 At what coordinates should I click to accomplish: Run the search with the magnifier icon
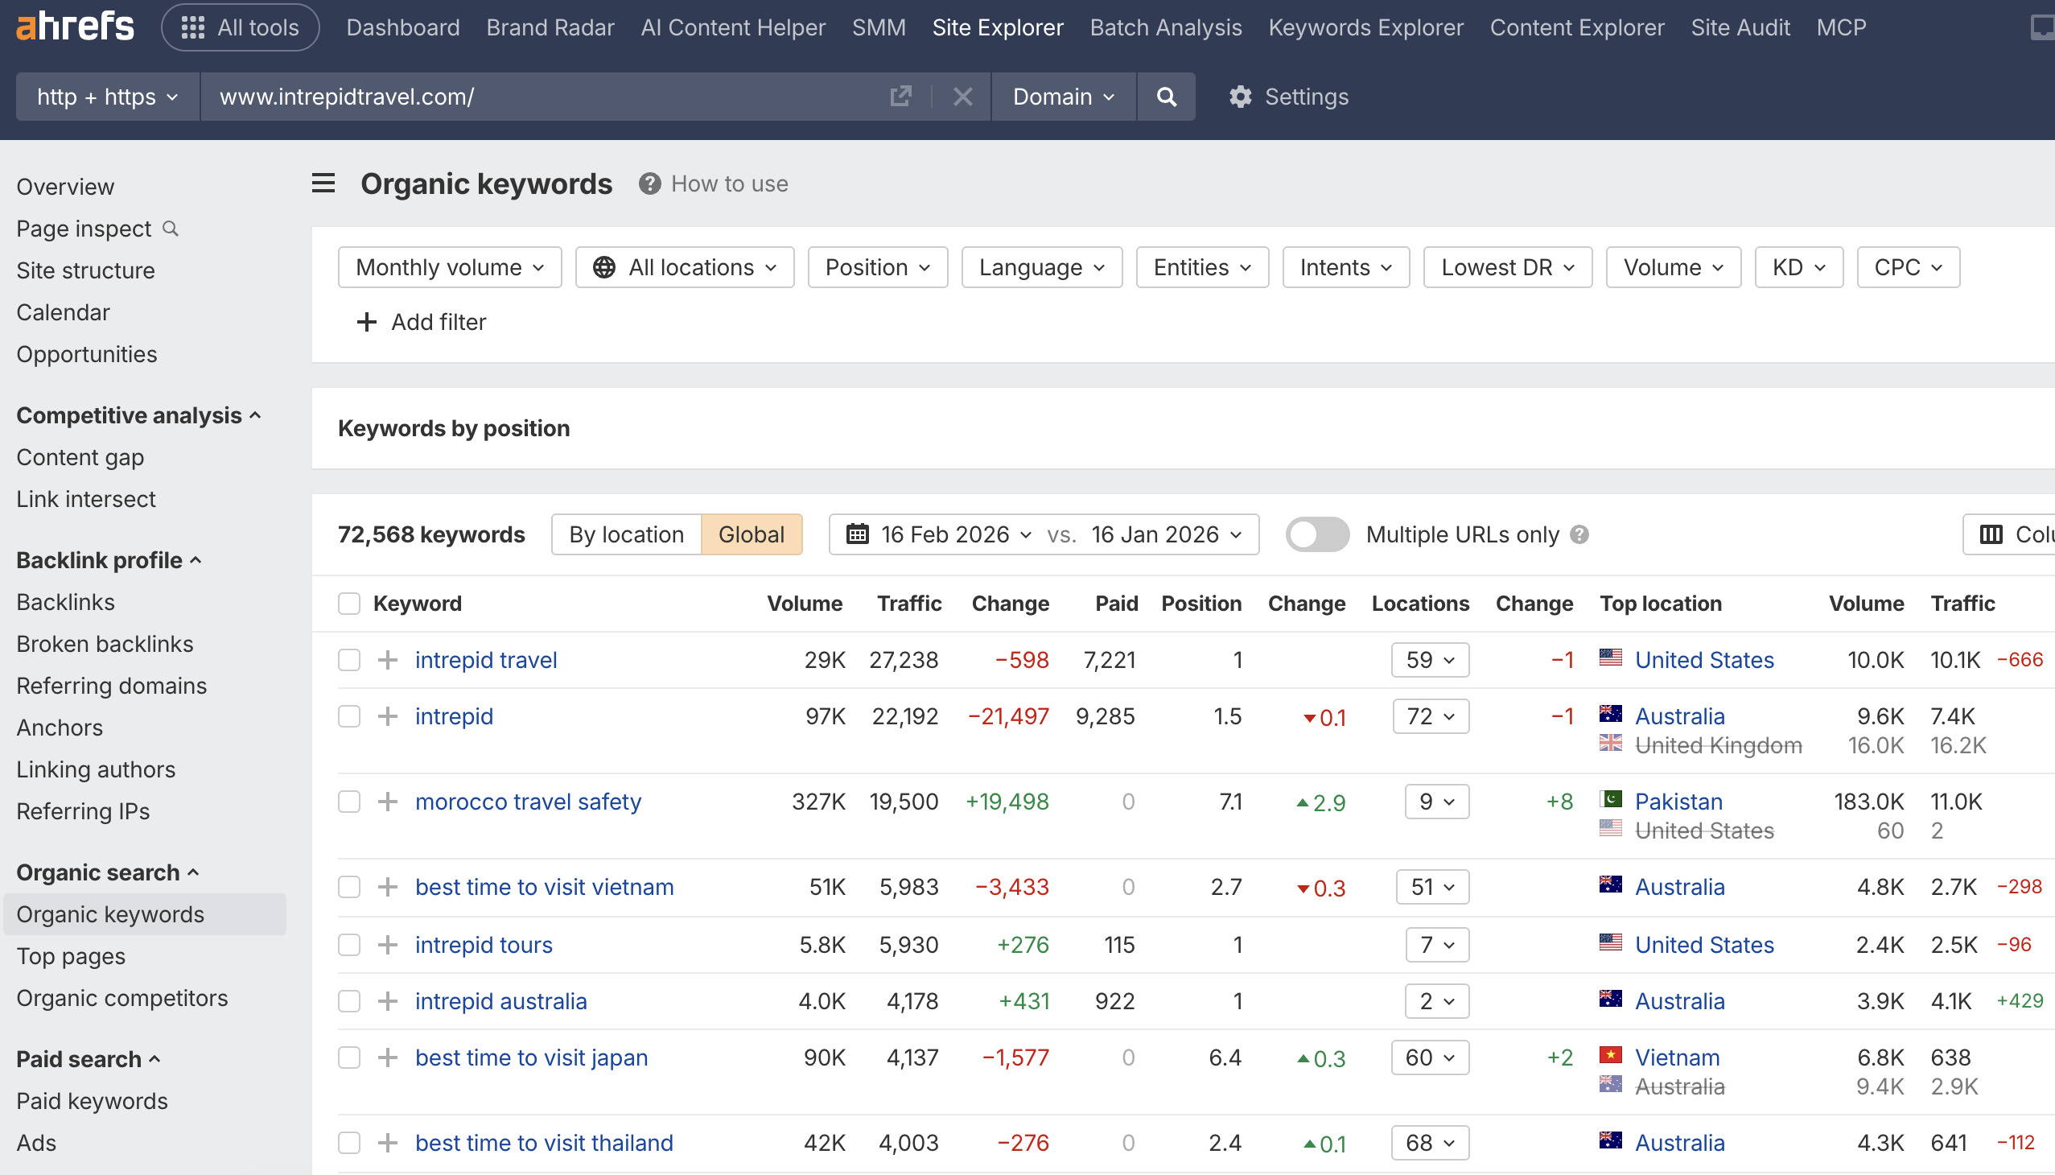coord(1165,96)
